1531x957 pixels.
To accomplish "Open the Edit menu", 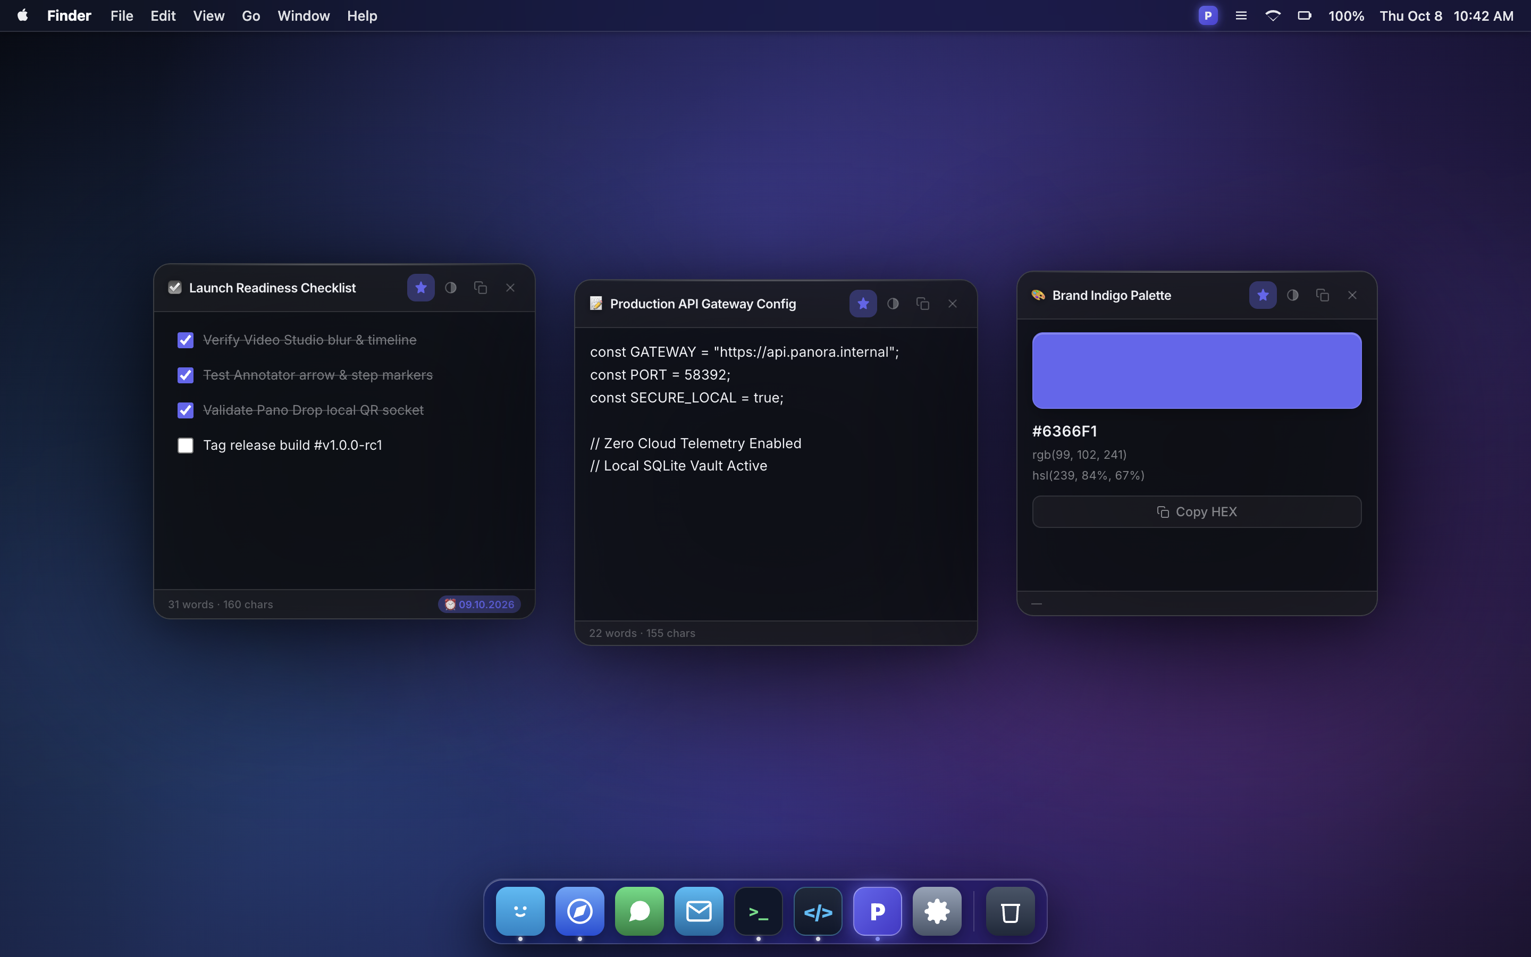I will pos(163,16).
